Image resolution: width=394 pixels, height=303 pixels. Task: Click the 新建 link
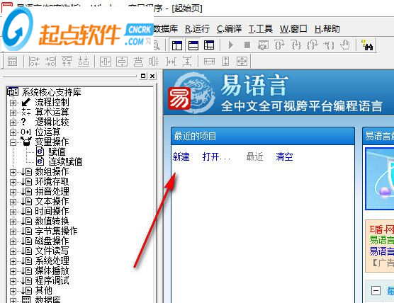click(x=181, y=156)
